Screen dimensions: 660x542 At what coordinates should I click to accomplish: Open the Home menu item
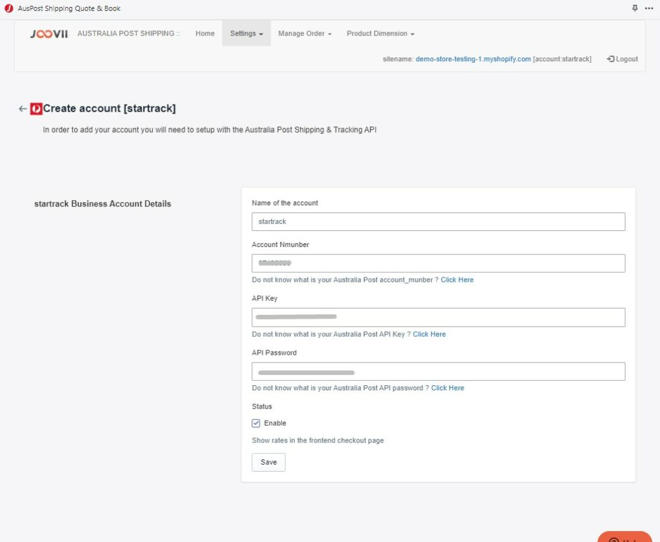pos(205,34)
